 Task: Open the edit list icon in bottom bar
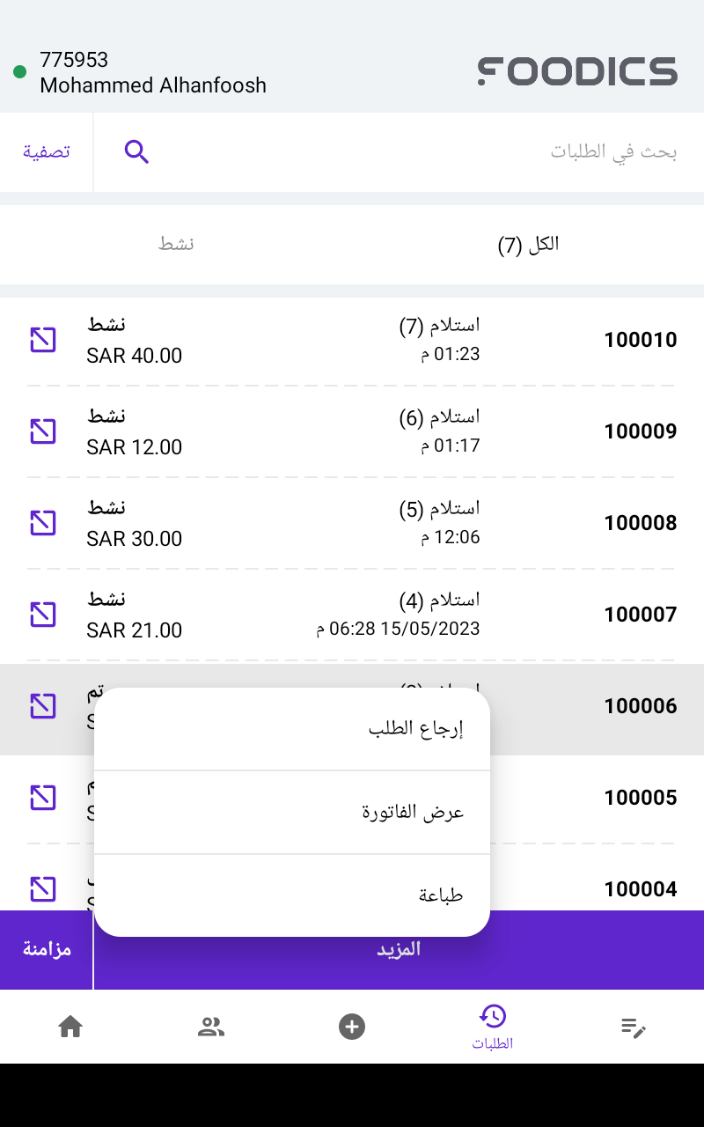pos(634,1027)
